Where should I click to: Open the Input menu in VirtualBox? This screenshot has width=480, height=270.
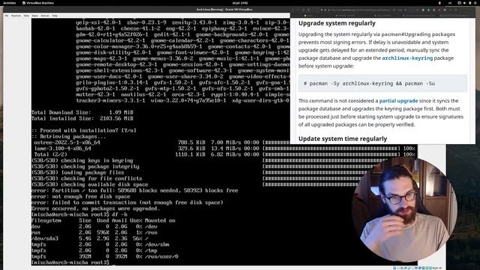[35, 16]
